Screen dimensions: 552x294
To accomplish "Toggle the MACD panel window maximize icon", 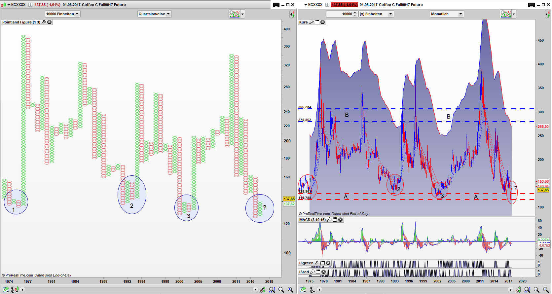I will coord(335,220).
